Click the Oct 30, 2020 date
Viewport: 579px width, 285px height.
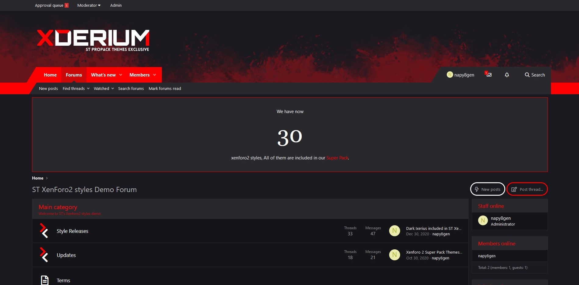point(417,258)
